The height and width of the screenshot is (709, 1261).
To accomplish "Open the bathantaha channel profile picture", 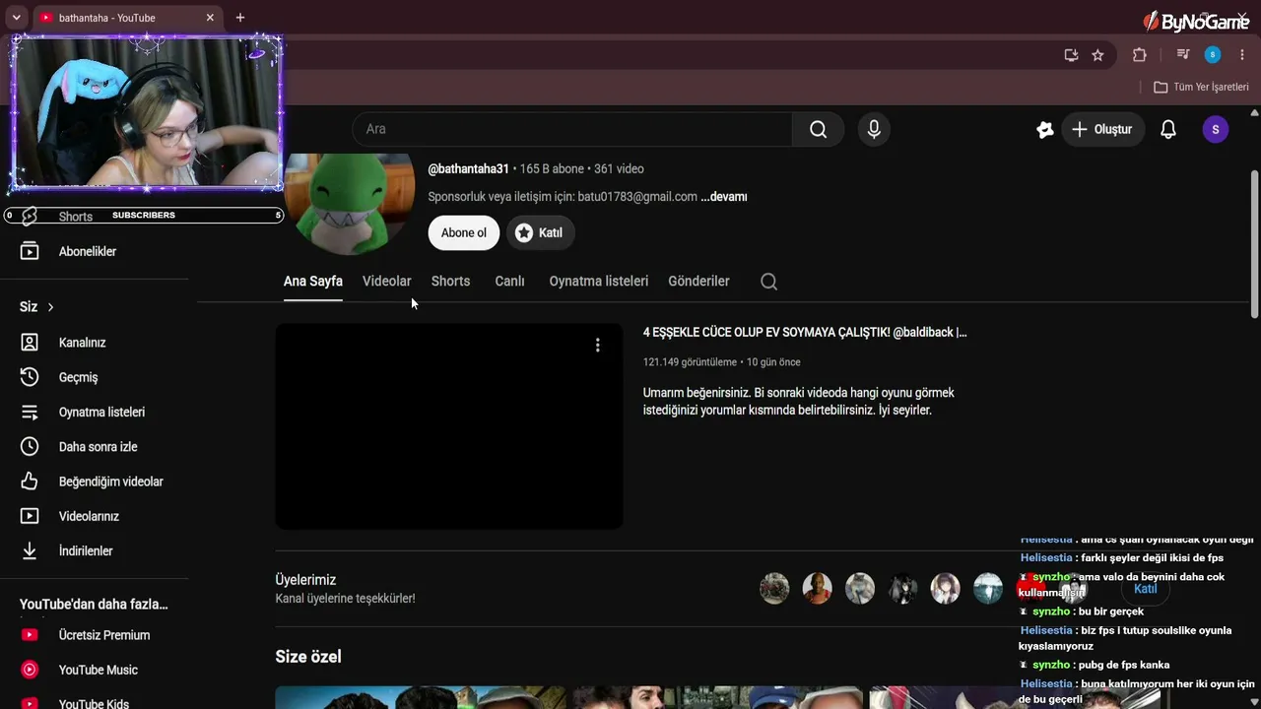I will click(x=350, y=202).
